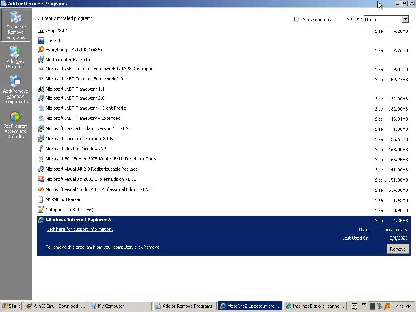Viewport: 416px width, 312px height.
Task: Click the occasionally usage link
Action: pos(396,230)
